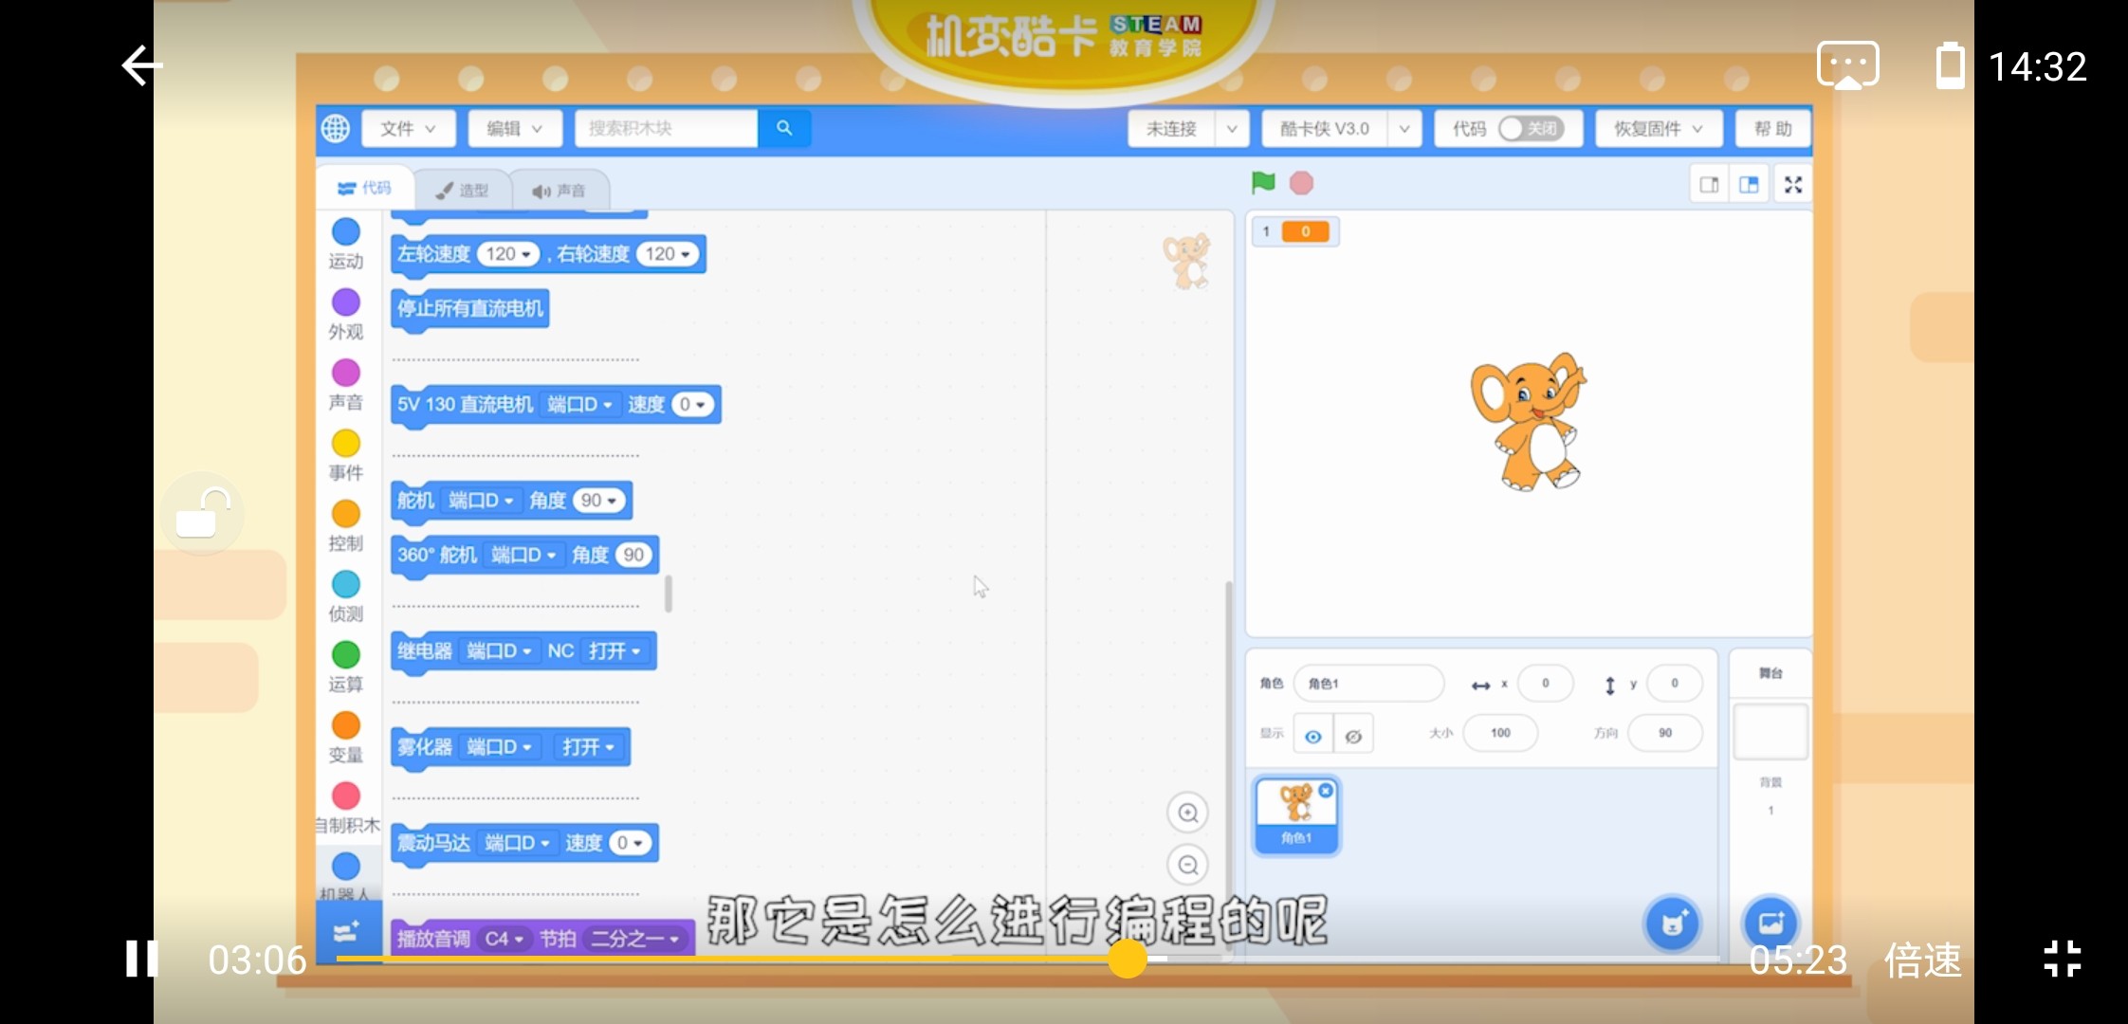2128x1024 pixels.
Task: Click the sprite size field 100
Action: tap(1500, 733)
